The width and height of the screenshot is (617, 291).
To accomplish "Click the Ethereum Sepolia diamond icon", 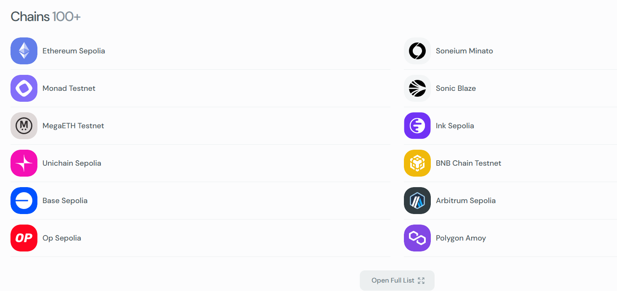I will click(x=24, y=51).
